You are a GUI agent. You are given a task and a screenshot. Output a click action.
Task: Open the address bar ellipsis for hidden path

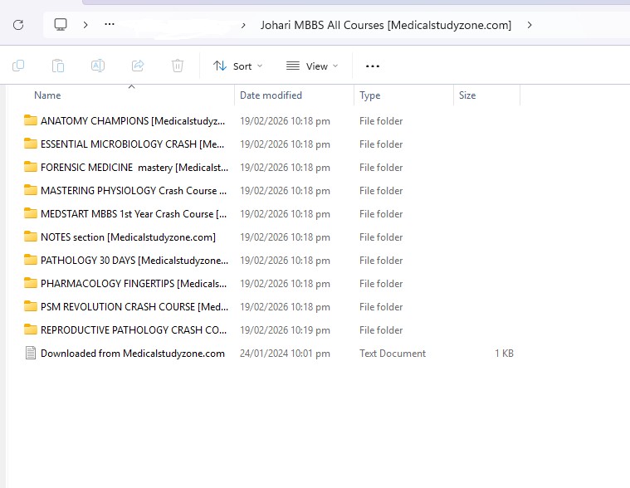click(110, 25)
